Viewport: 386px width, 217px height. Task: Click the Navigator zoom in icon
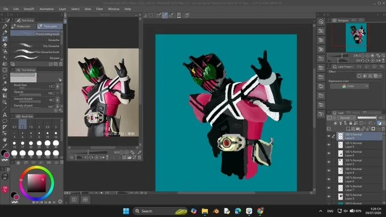coord(367,56)
